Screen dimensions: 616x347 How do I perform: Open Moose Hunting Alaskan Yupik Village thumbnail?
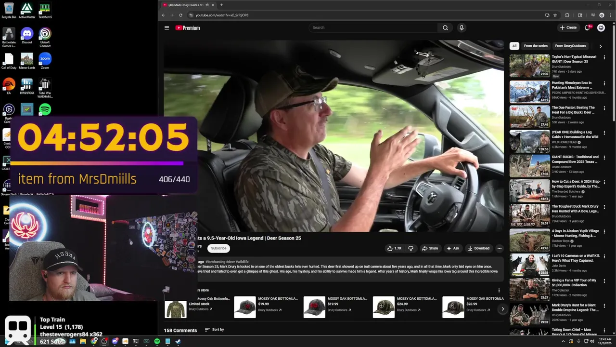click(529, 240)
